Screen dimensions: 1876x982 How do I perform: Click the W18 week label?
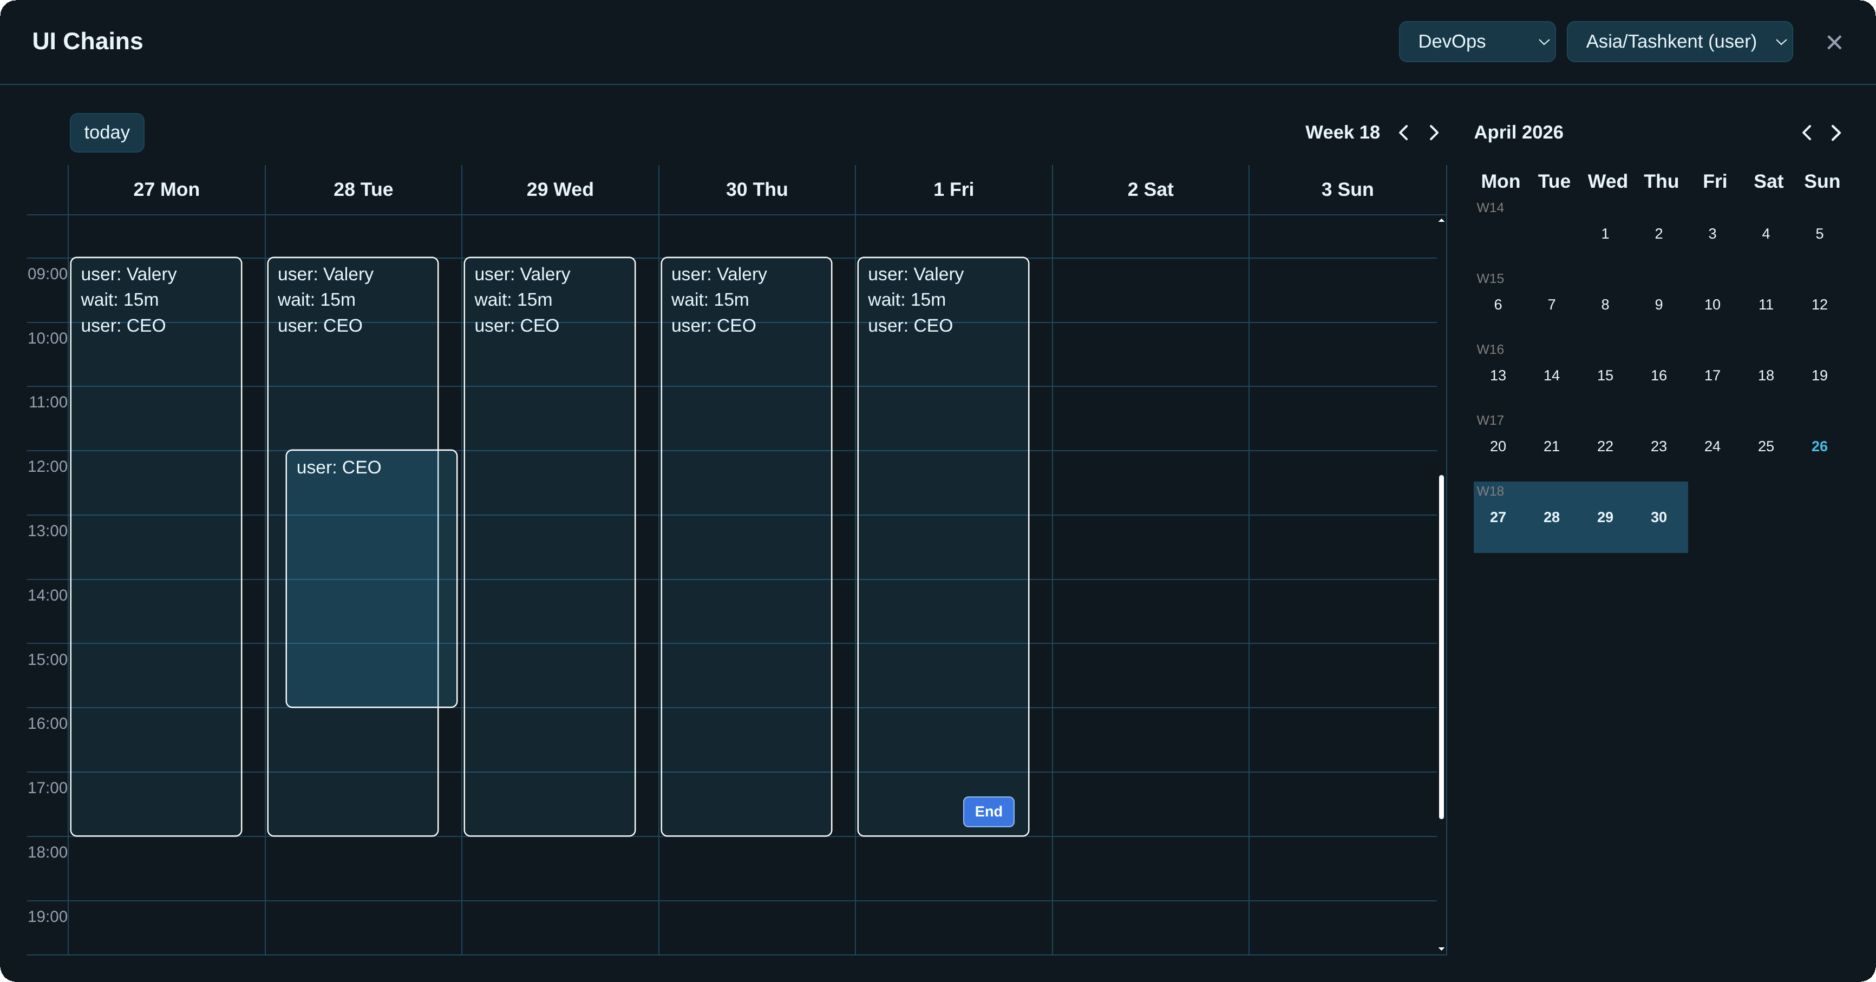[x=1490, y=491]
